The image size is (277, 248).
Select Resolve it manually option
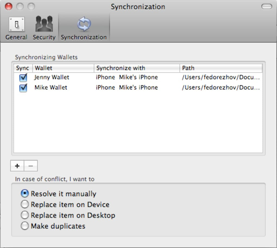click(25, 193)
